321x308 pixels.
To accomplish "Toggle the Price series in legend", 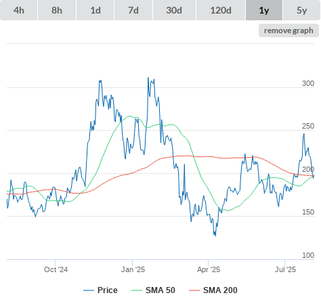I will tap(100, 290).
